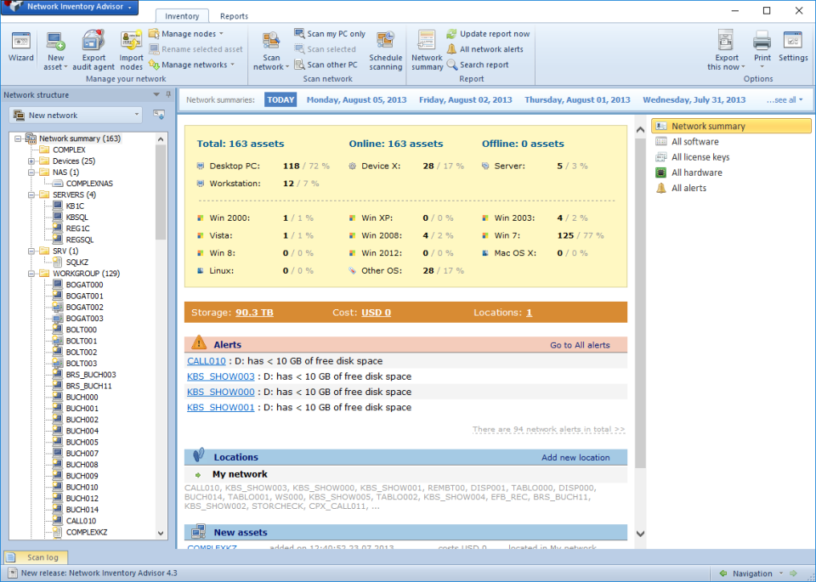Click the Network summary toolbar icon
This screenshot has height=582, width=816.
426,47
